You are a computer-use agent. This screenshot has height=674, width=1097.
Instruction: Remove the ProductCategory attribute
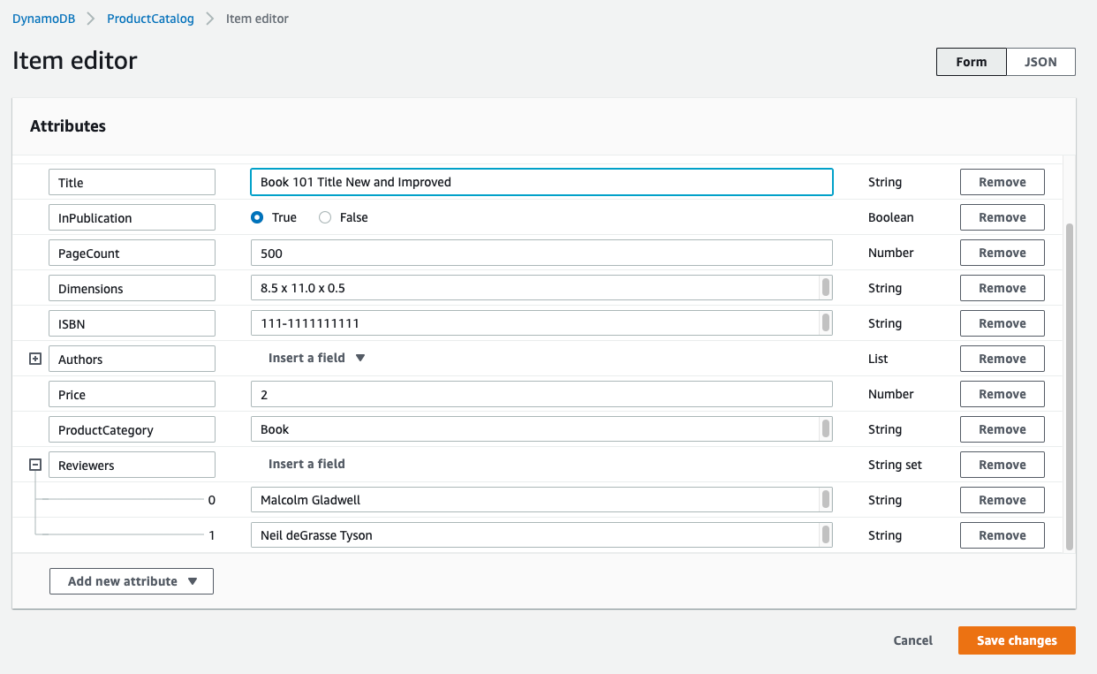point(1002,429)
